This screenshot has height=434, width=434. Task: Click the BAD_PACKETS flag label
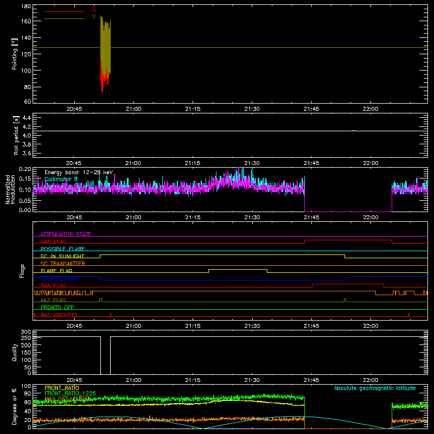[x=59, y=315]
